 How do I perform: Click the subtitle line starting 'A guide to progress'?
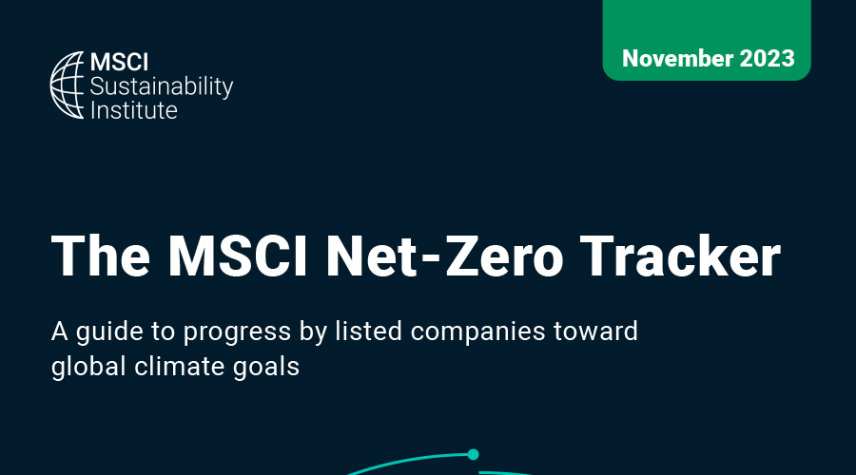coord(343,332)
